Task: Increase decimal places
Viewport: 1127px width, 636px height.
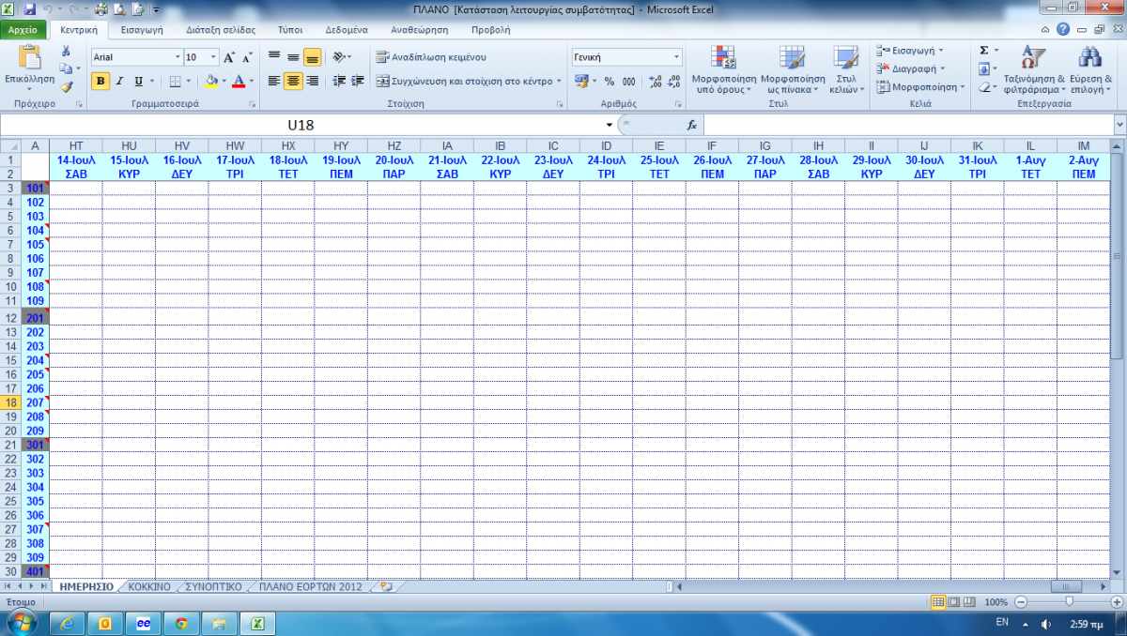Action: click(656, 81)
